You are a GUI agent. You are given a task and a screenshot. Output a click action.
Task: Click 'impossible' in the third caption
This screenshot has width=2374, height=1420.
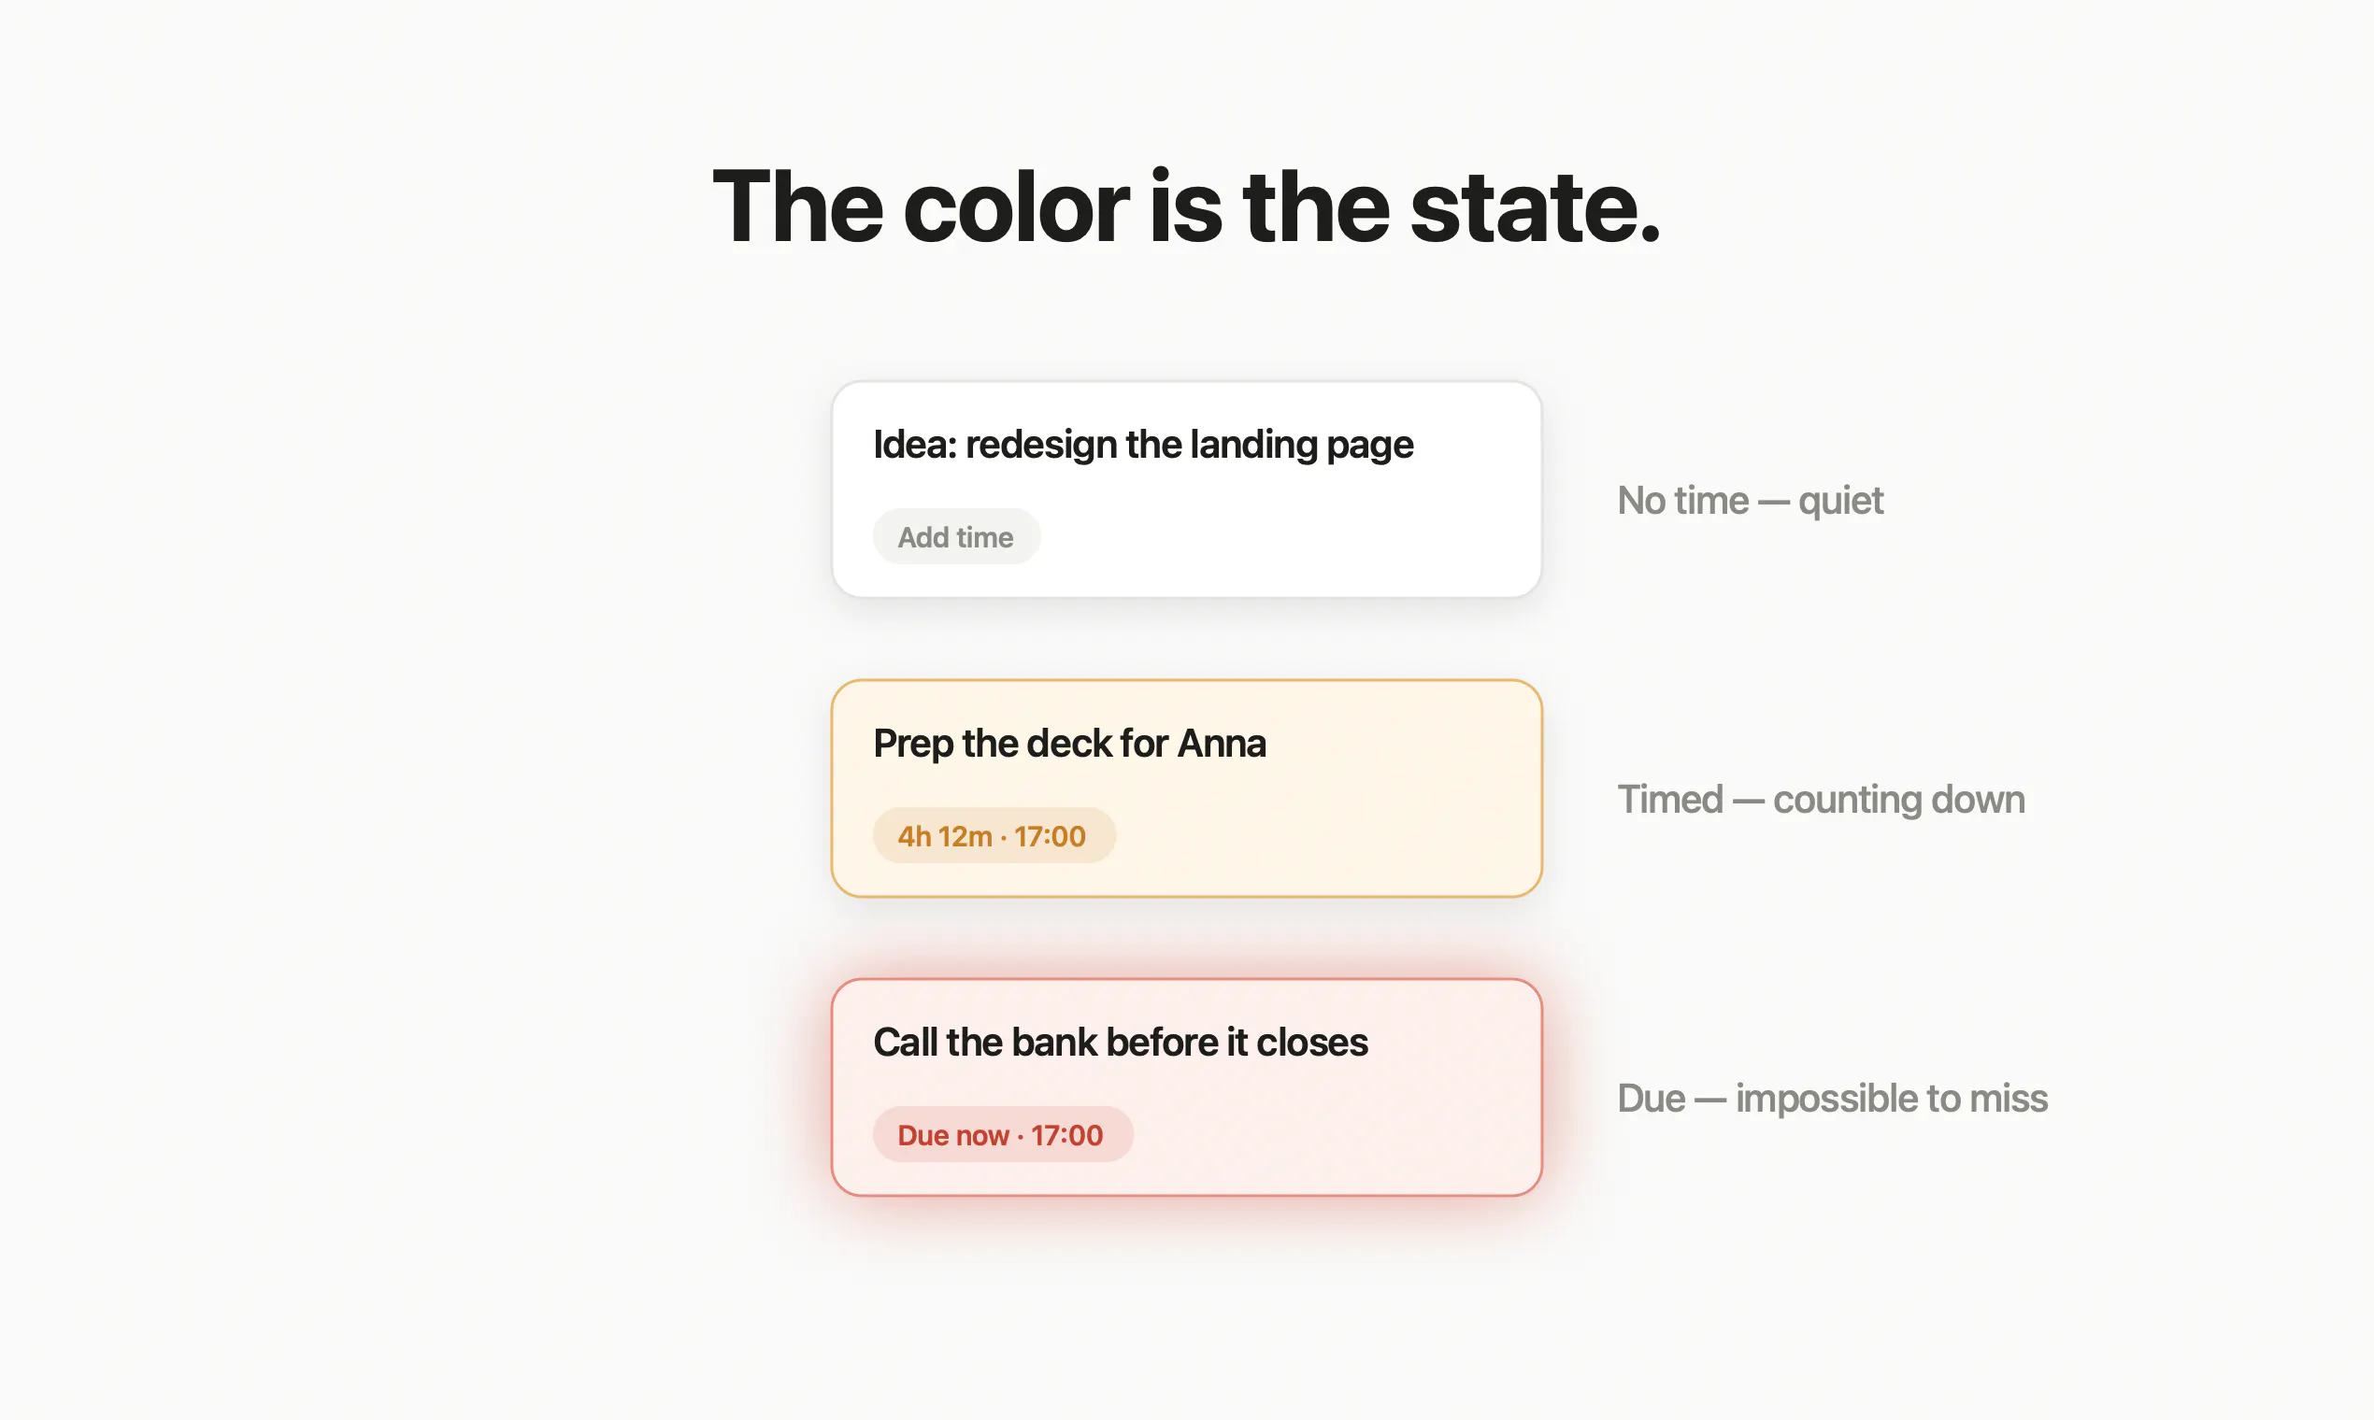[1826, 1099]
